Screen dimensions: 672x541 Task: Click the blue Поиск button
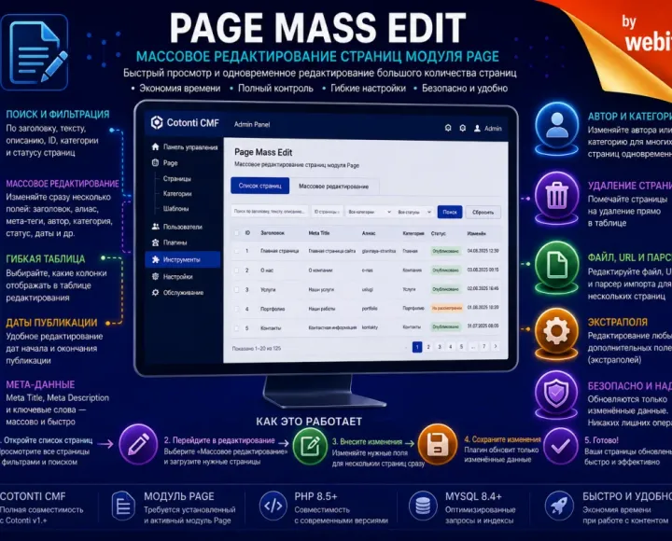point(450,212)
